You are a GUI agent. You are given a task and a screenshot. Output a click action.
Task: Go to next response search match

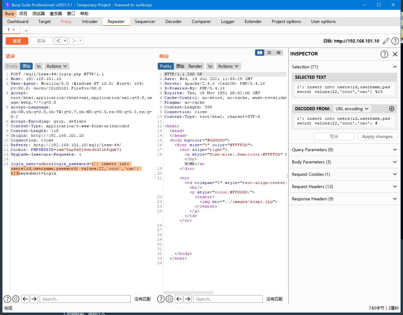point(187,299)
